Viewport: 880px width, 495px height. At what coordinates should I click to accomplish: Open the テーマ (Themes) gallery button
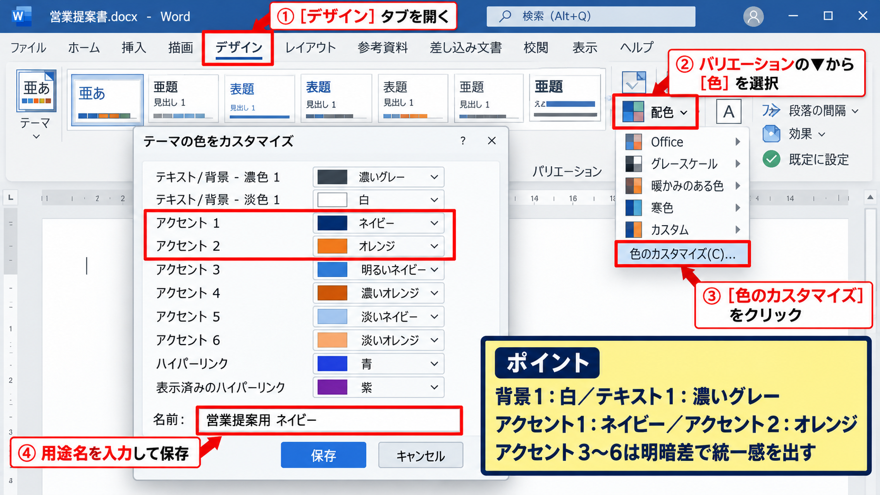tap(36, 104)
